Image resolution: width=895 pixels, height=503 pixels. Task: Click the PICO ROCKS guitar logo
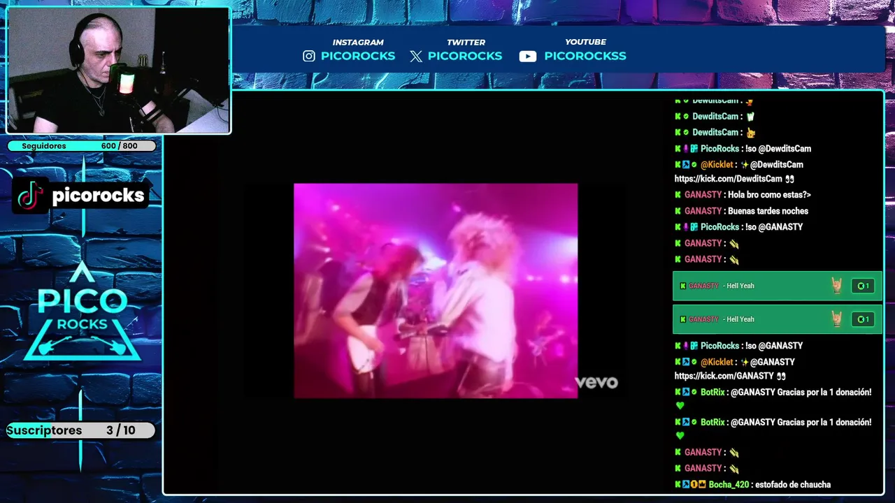(x=83, y=312)
